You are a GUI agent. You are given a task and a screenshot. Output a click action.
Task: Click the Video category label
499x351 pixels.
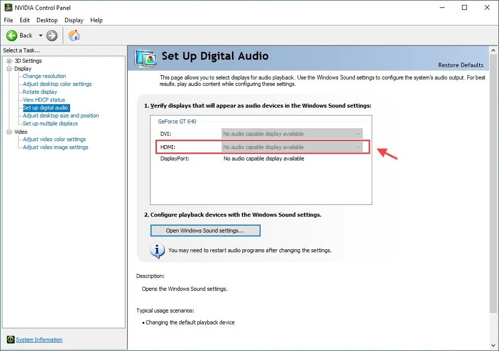click(21, 132)
